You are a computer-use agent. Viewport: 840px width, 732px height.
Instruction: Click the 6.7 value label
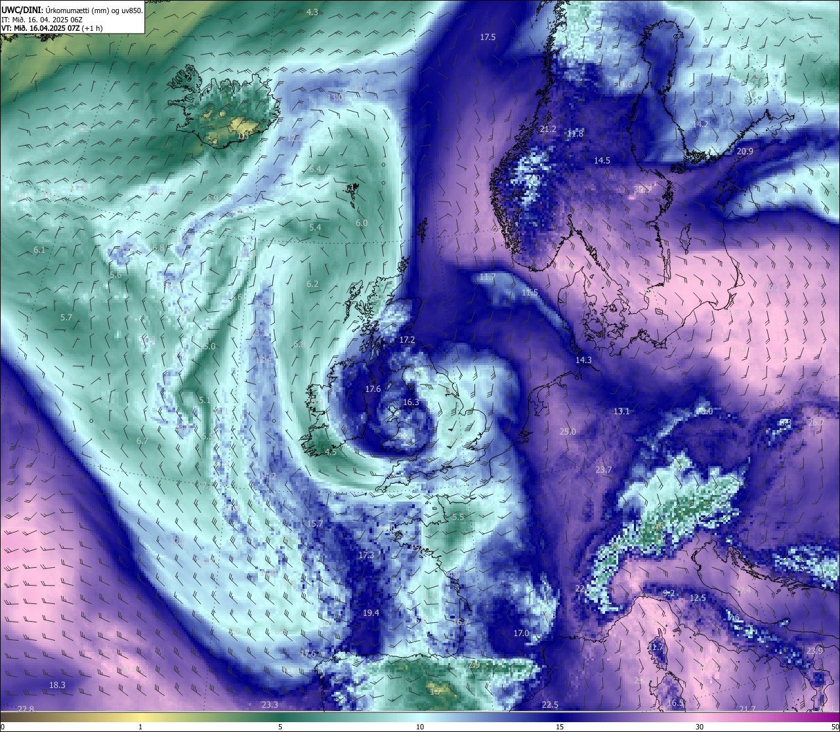coord(142,441)
